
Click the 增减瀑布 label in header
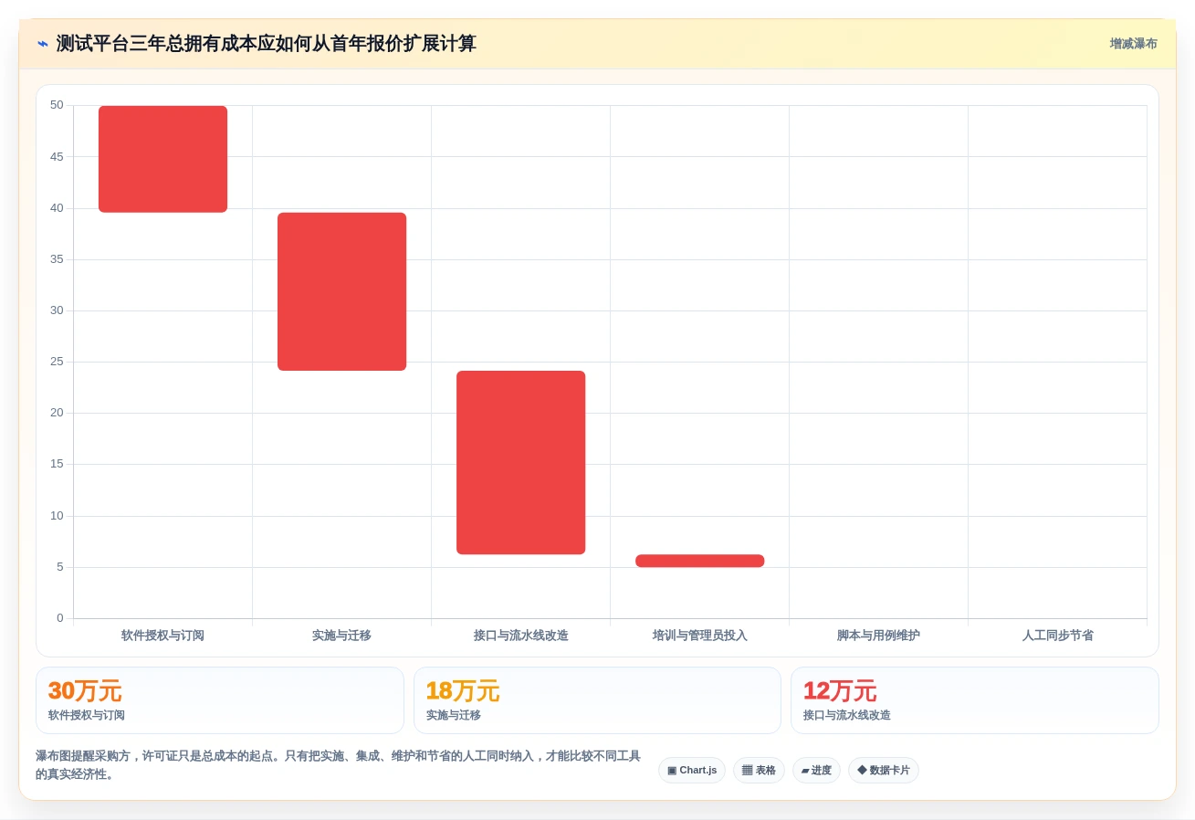click(x=1133, y=44)
